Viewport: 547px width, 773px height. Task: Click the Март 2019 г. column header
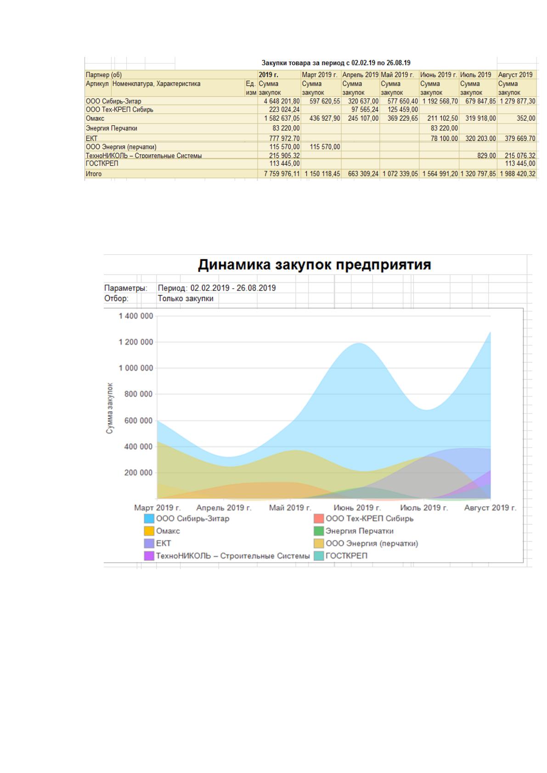pos(320,74)
